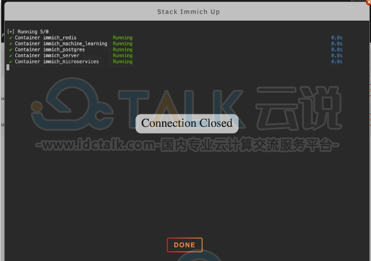Click checkmark beside immich_server

tap(10, 55)
